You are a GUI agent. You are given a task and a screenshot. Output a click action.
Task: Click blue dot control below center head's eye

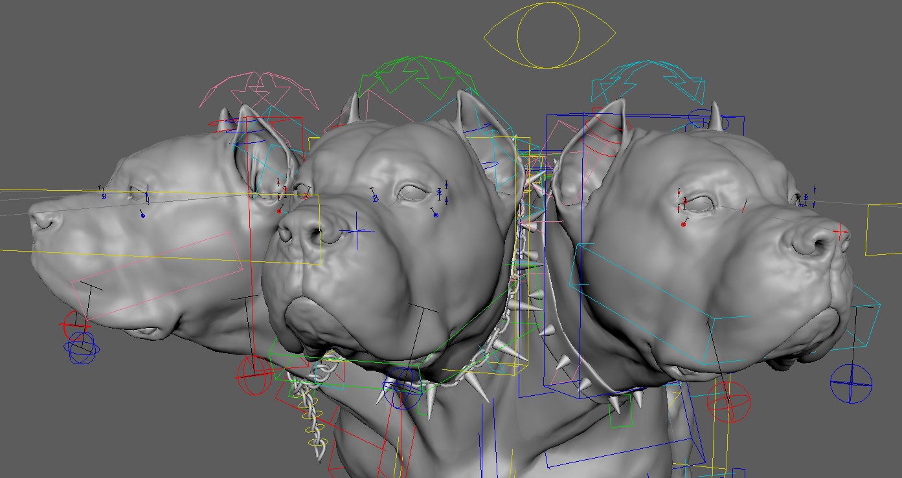point(436,214)
